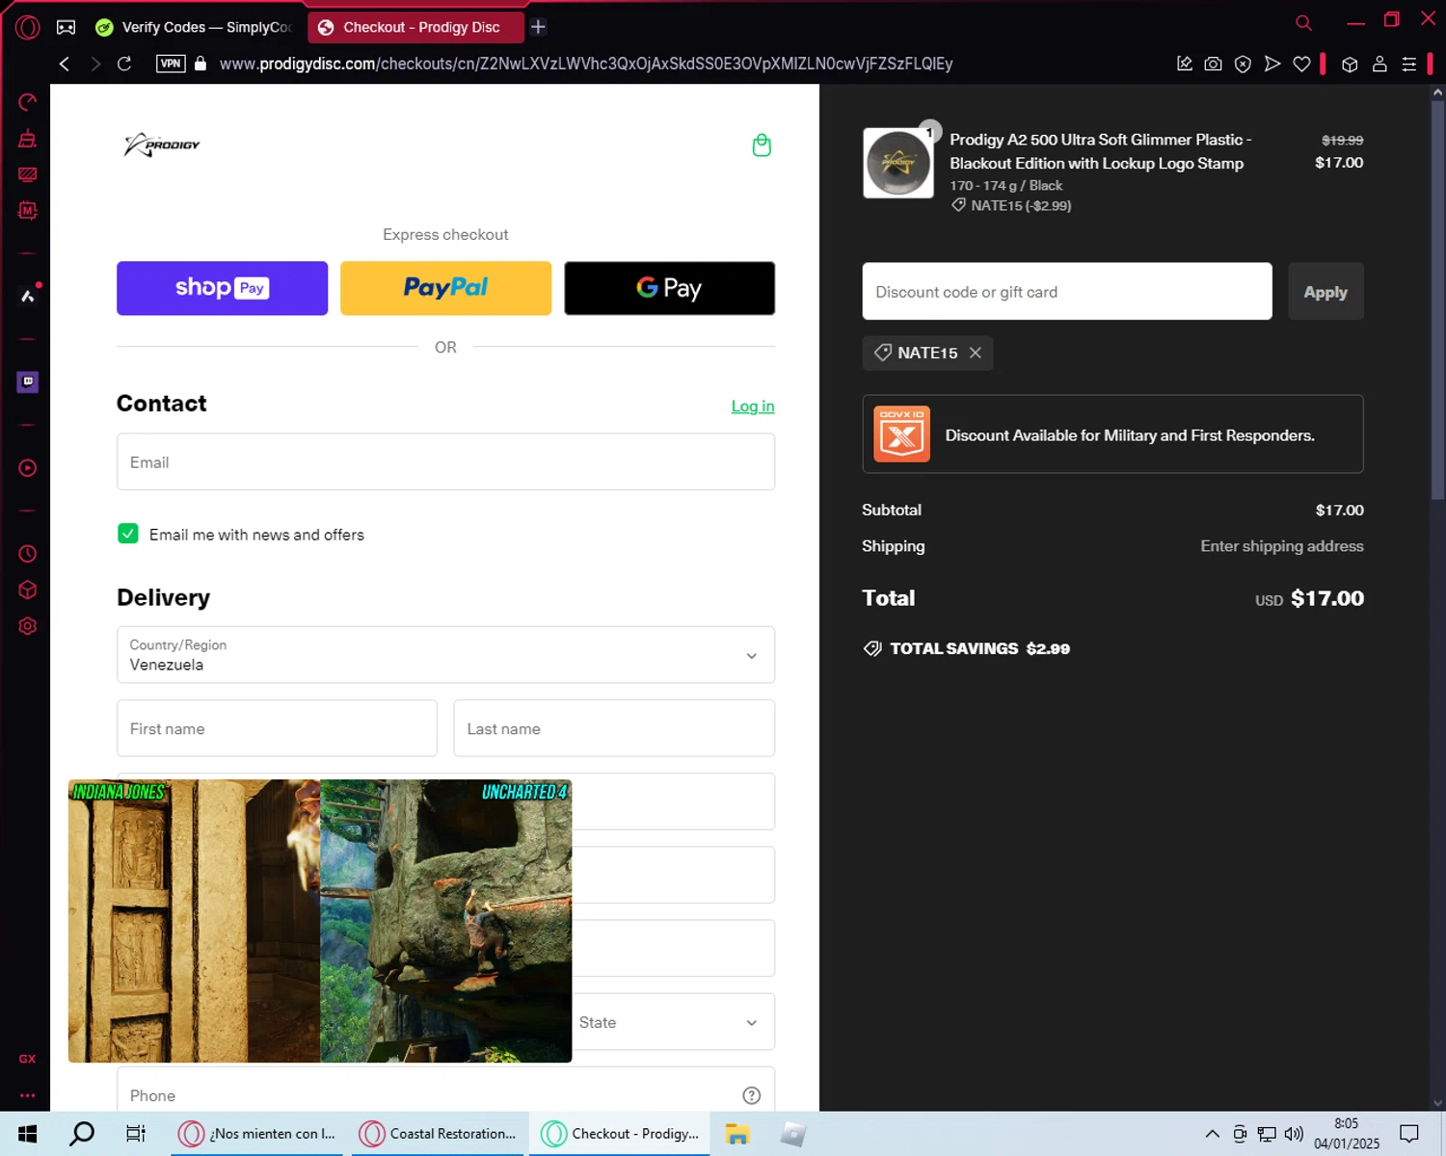
Task: Open GX Corner gamepad icon
Action: pos(66,27)
